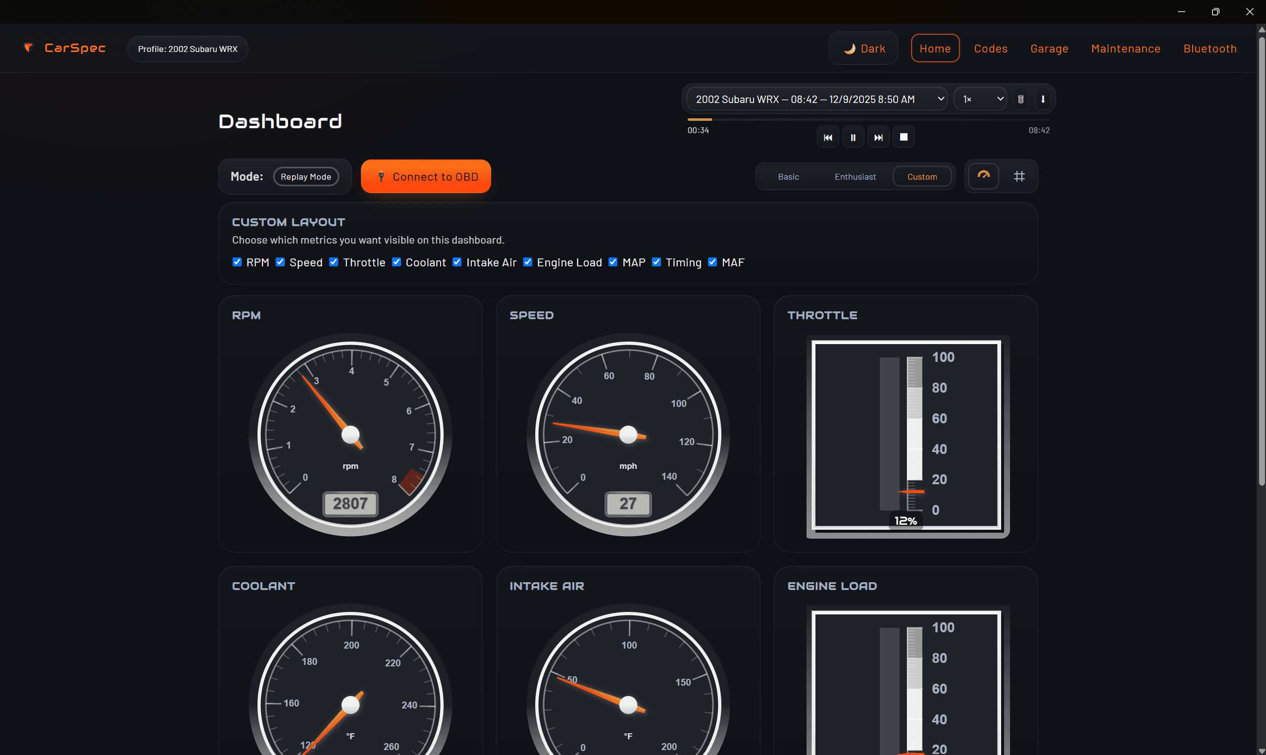This screenshot has height=755, width=1266.
Task: Skip forward in replay controls
Action: (878, 137)
